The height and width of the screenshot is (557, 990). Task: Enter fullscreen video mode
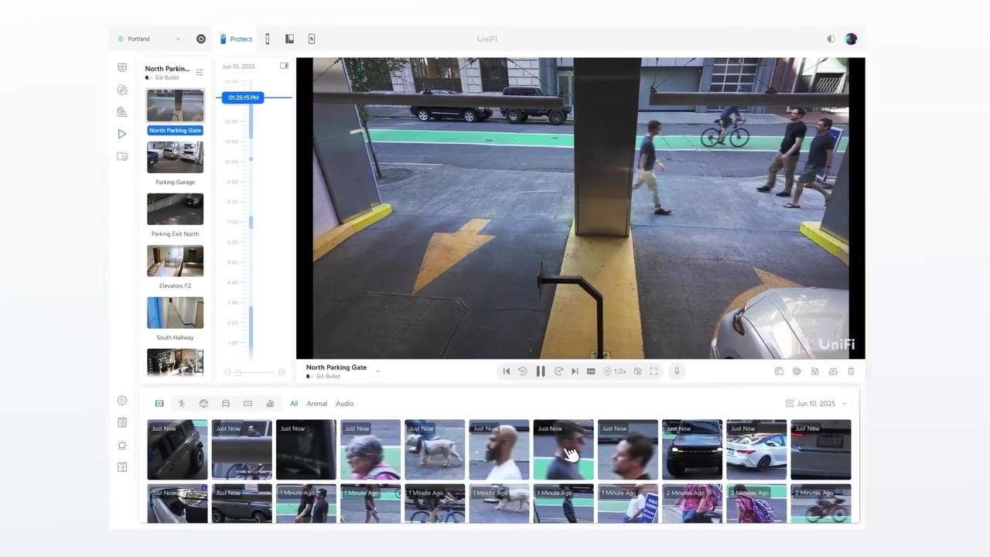point(654,371)
